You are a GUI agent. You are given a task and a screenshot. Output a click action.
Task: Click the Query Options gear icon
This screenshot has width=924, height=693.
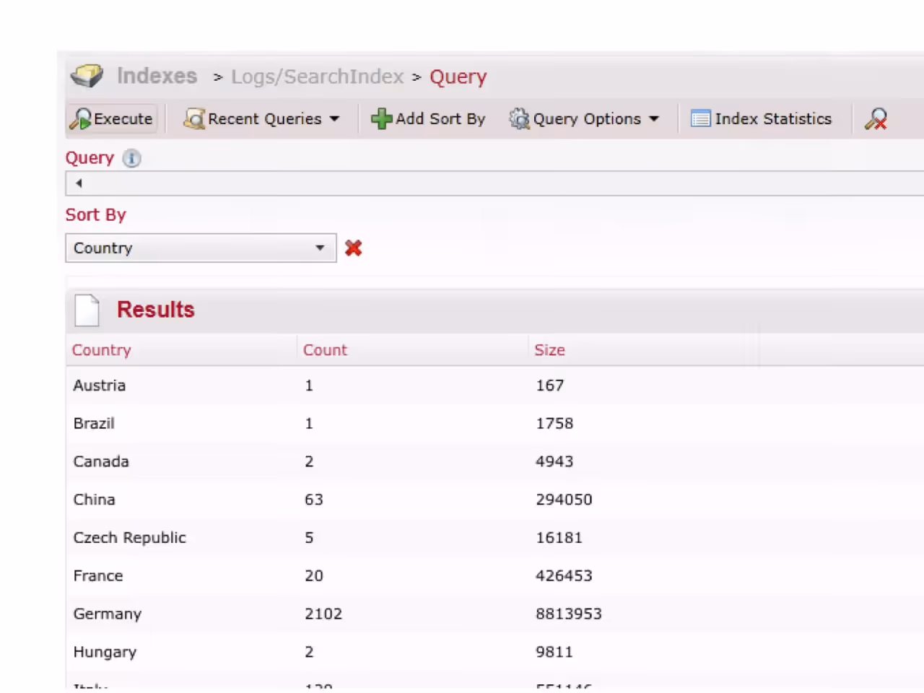tap(519, 119)
